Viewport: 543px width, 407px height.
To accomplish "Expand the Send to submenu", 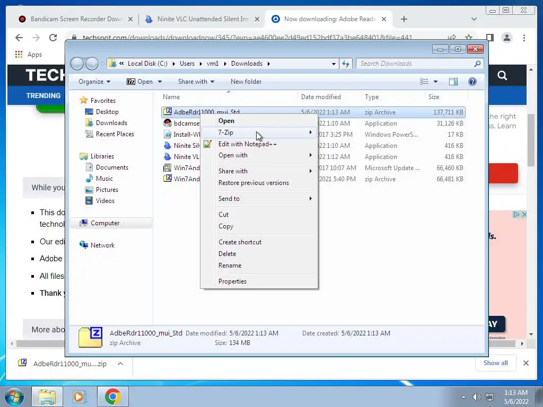I will click(x=259, y=199).
